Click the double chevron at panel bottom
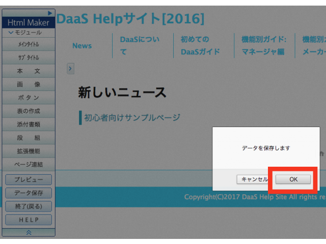The height and width of the screenshot is (244, 326). tap(29, 232)
